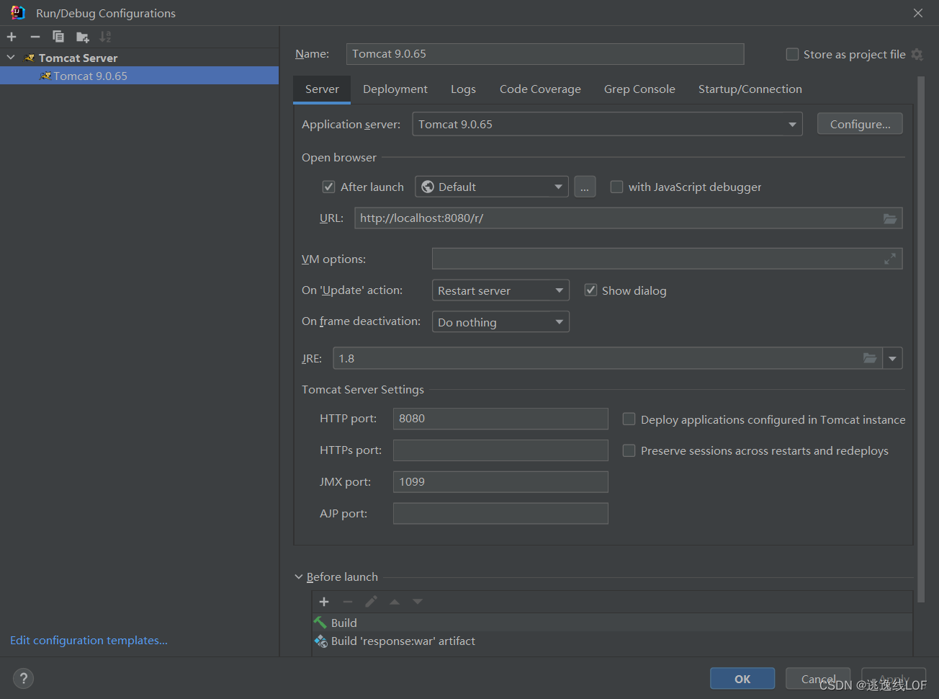Click vertical scrollbar of settings panel
This screenshot has width=939, height=699.
921,339
